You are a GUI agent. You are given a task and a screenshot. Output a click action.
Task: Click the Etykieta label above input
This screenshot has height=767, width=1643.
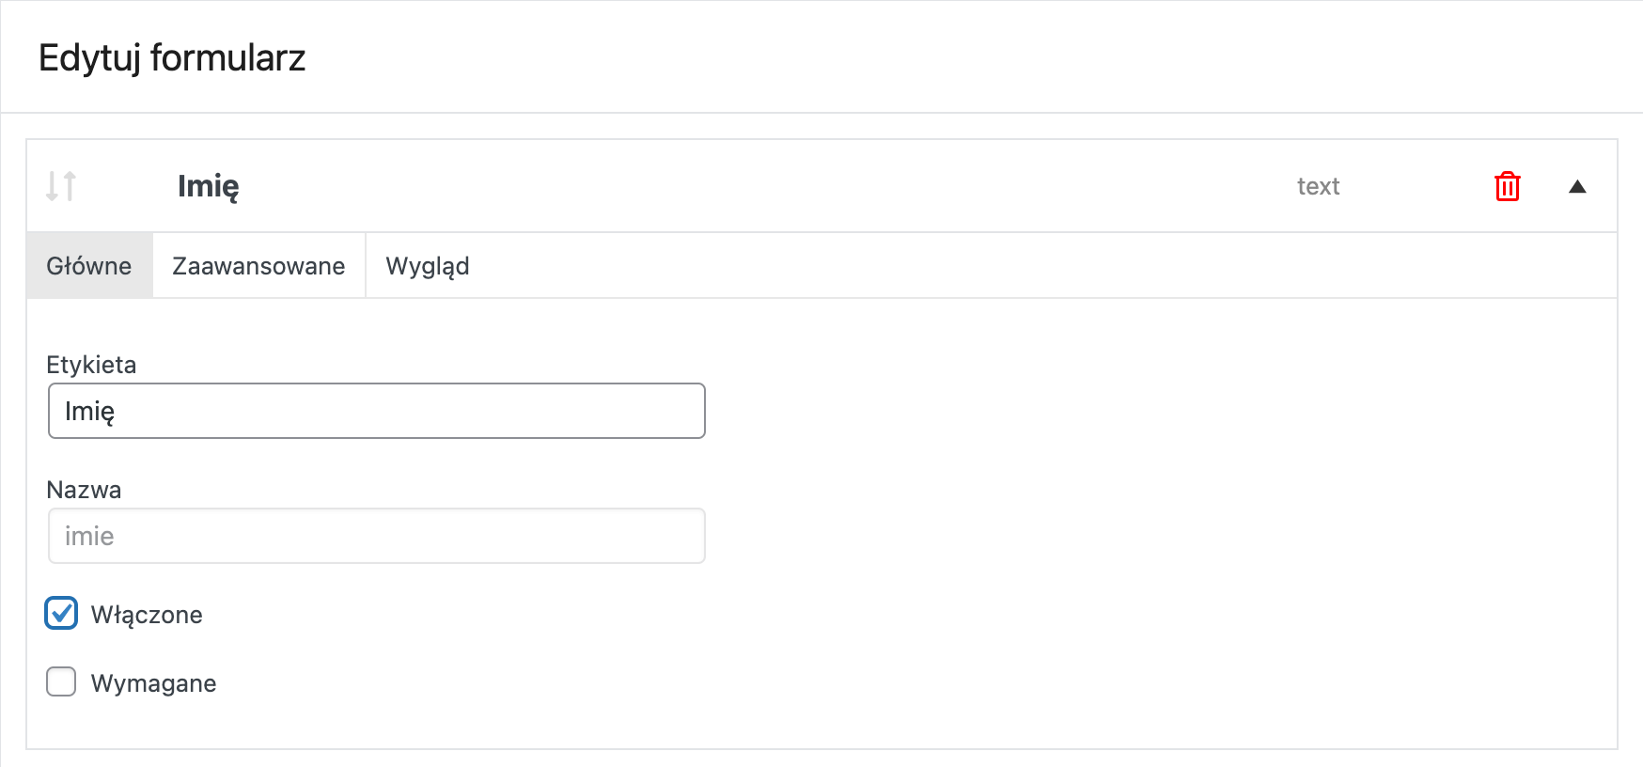point(91,365)
